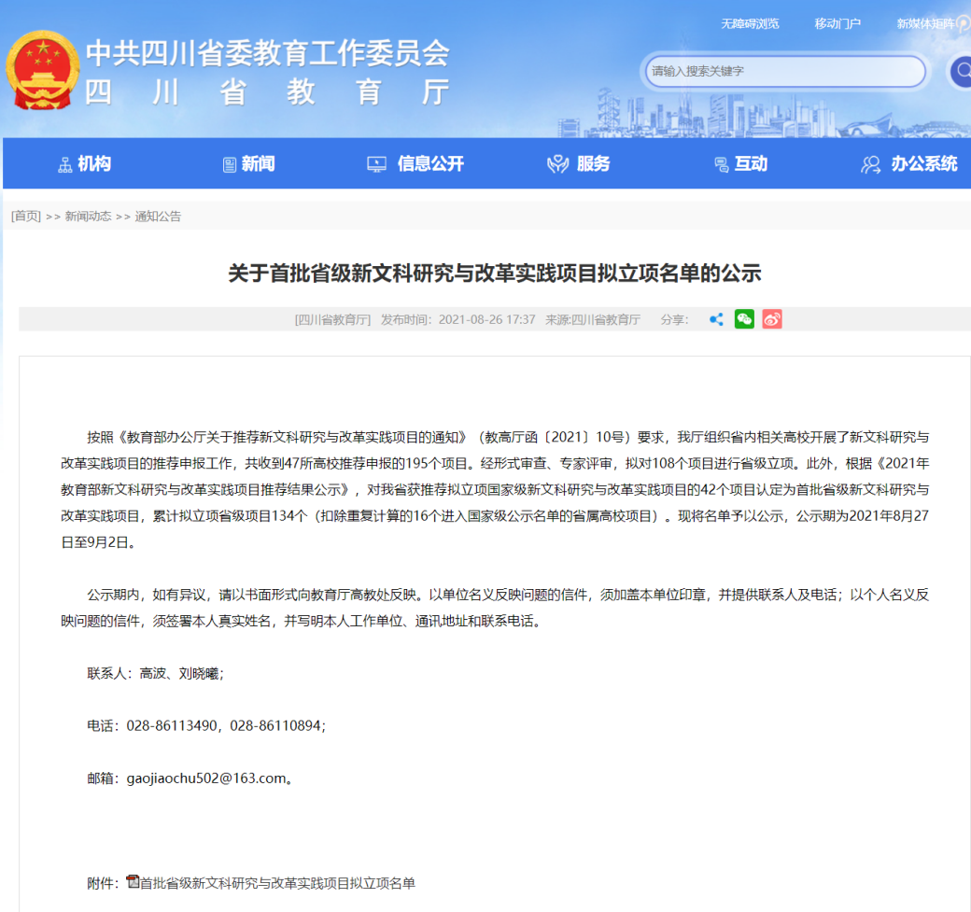This screenshot has height=912, width=971.
Task: Click the blue share icon
Action: 716,319
